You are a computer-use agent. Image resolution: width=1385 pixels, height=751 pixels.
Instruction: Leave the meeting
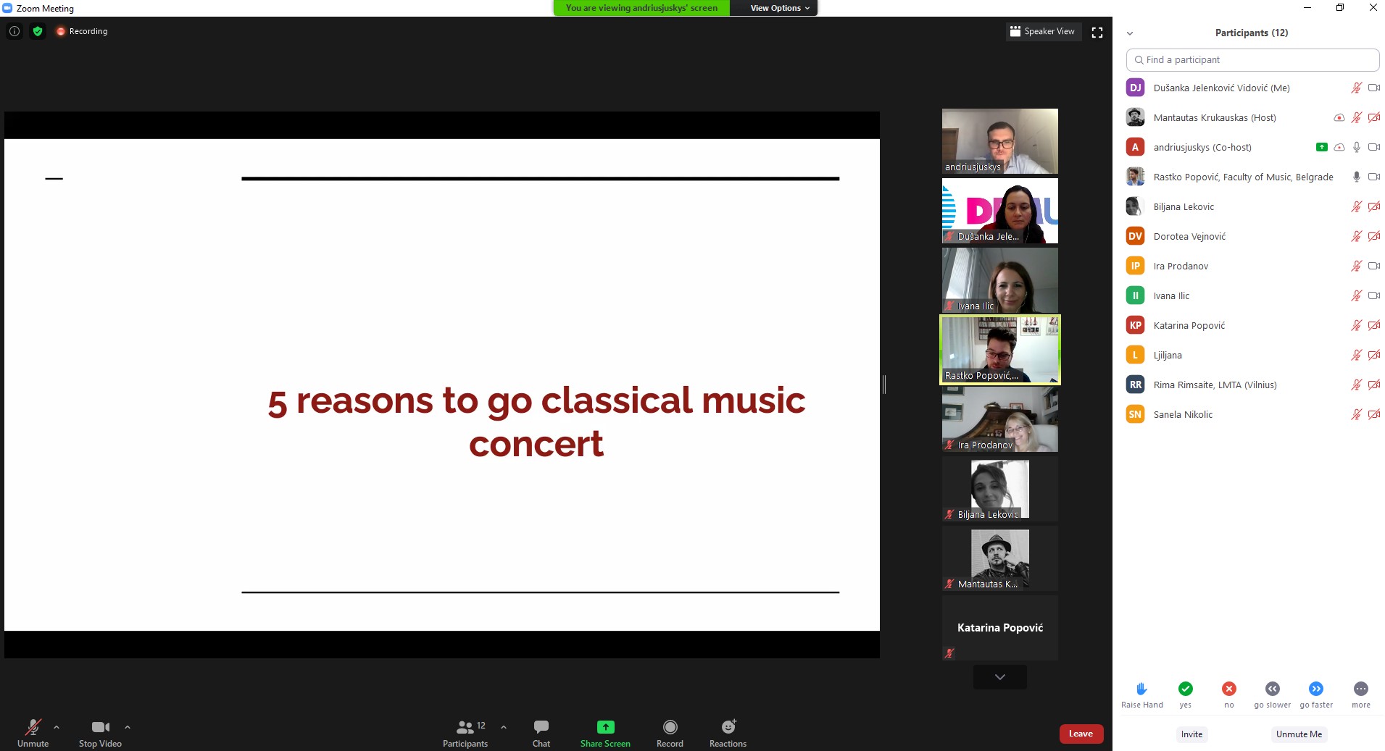click(x=1081, y=734)
